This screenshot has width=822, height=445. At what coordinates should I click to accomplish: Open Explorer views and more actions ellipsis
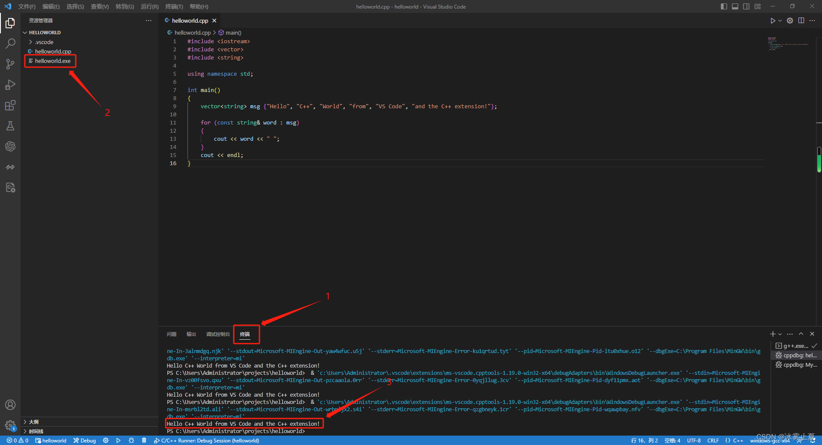pyautogui.click(x=149, y=21)
